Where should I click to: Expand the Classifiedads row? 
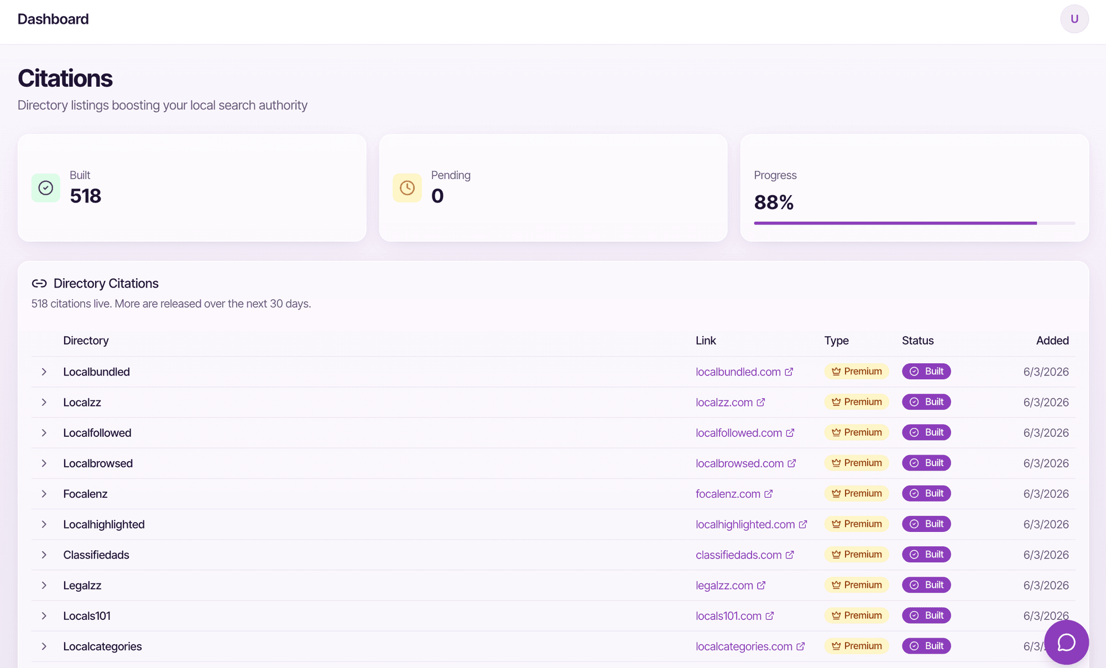(44, 555)
